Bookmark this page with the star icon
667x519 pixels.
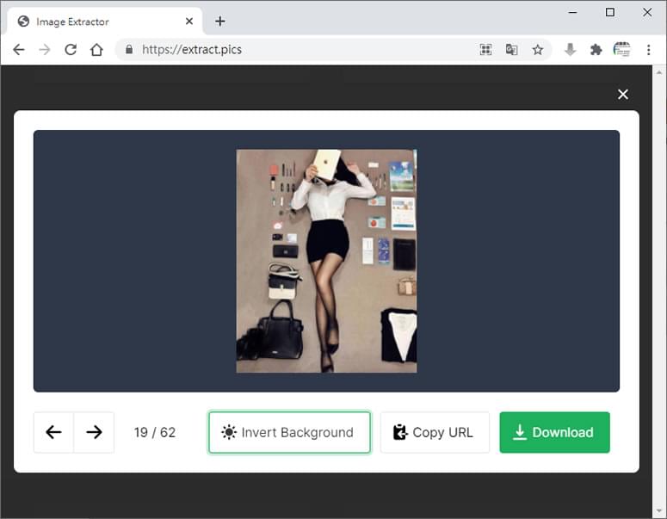538,50
